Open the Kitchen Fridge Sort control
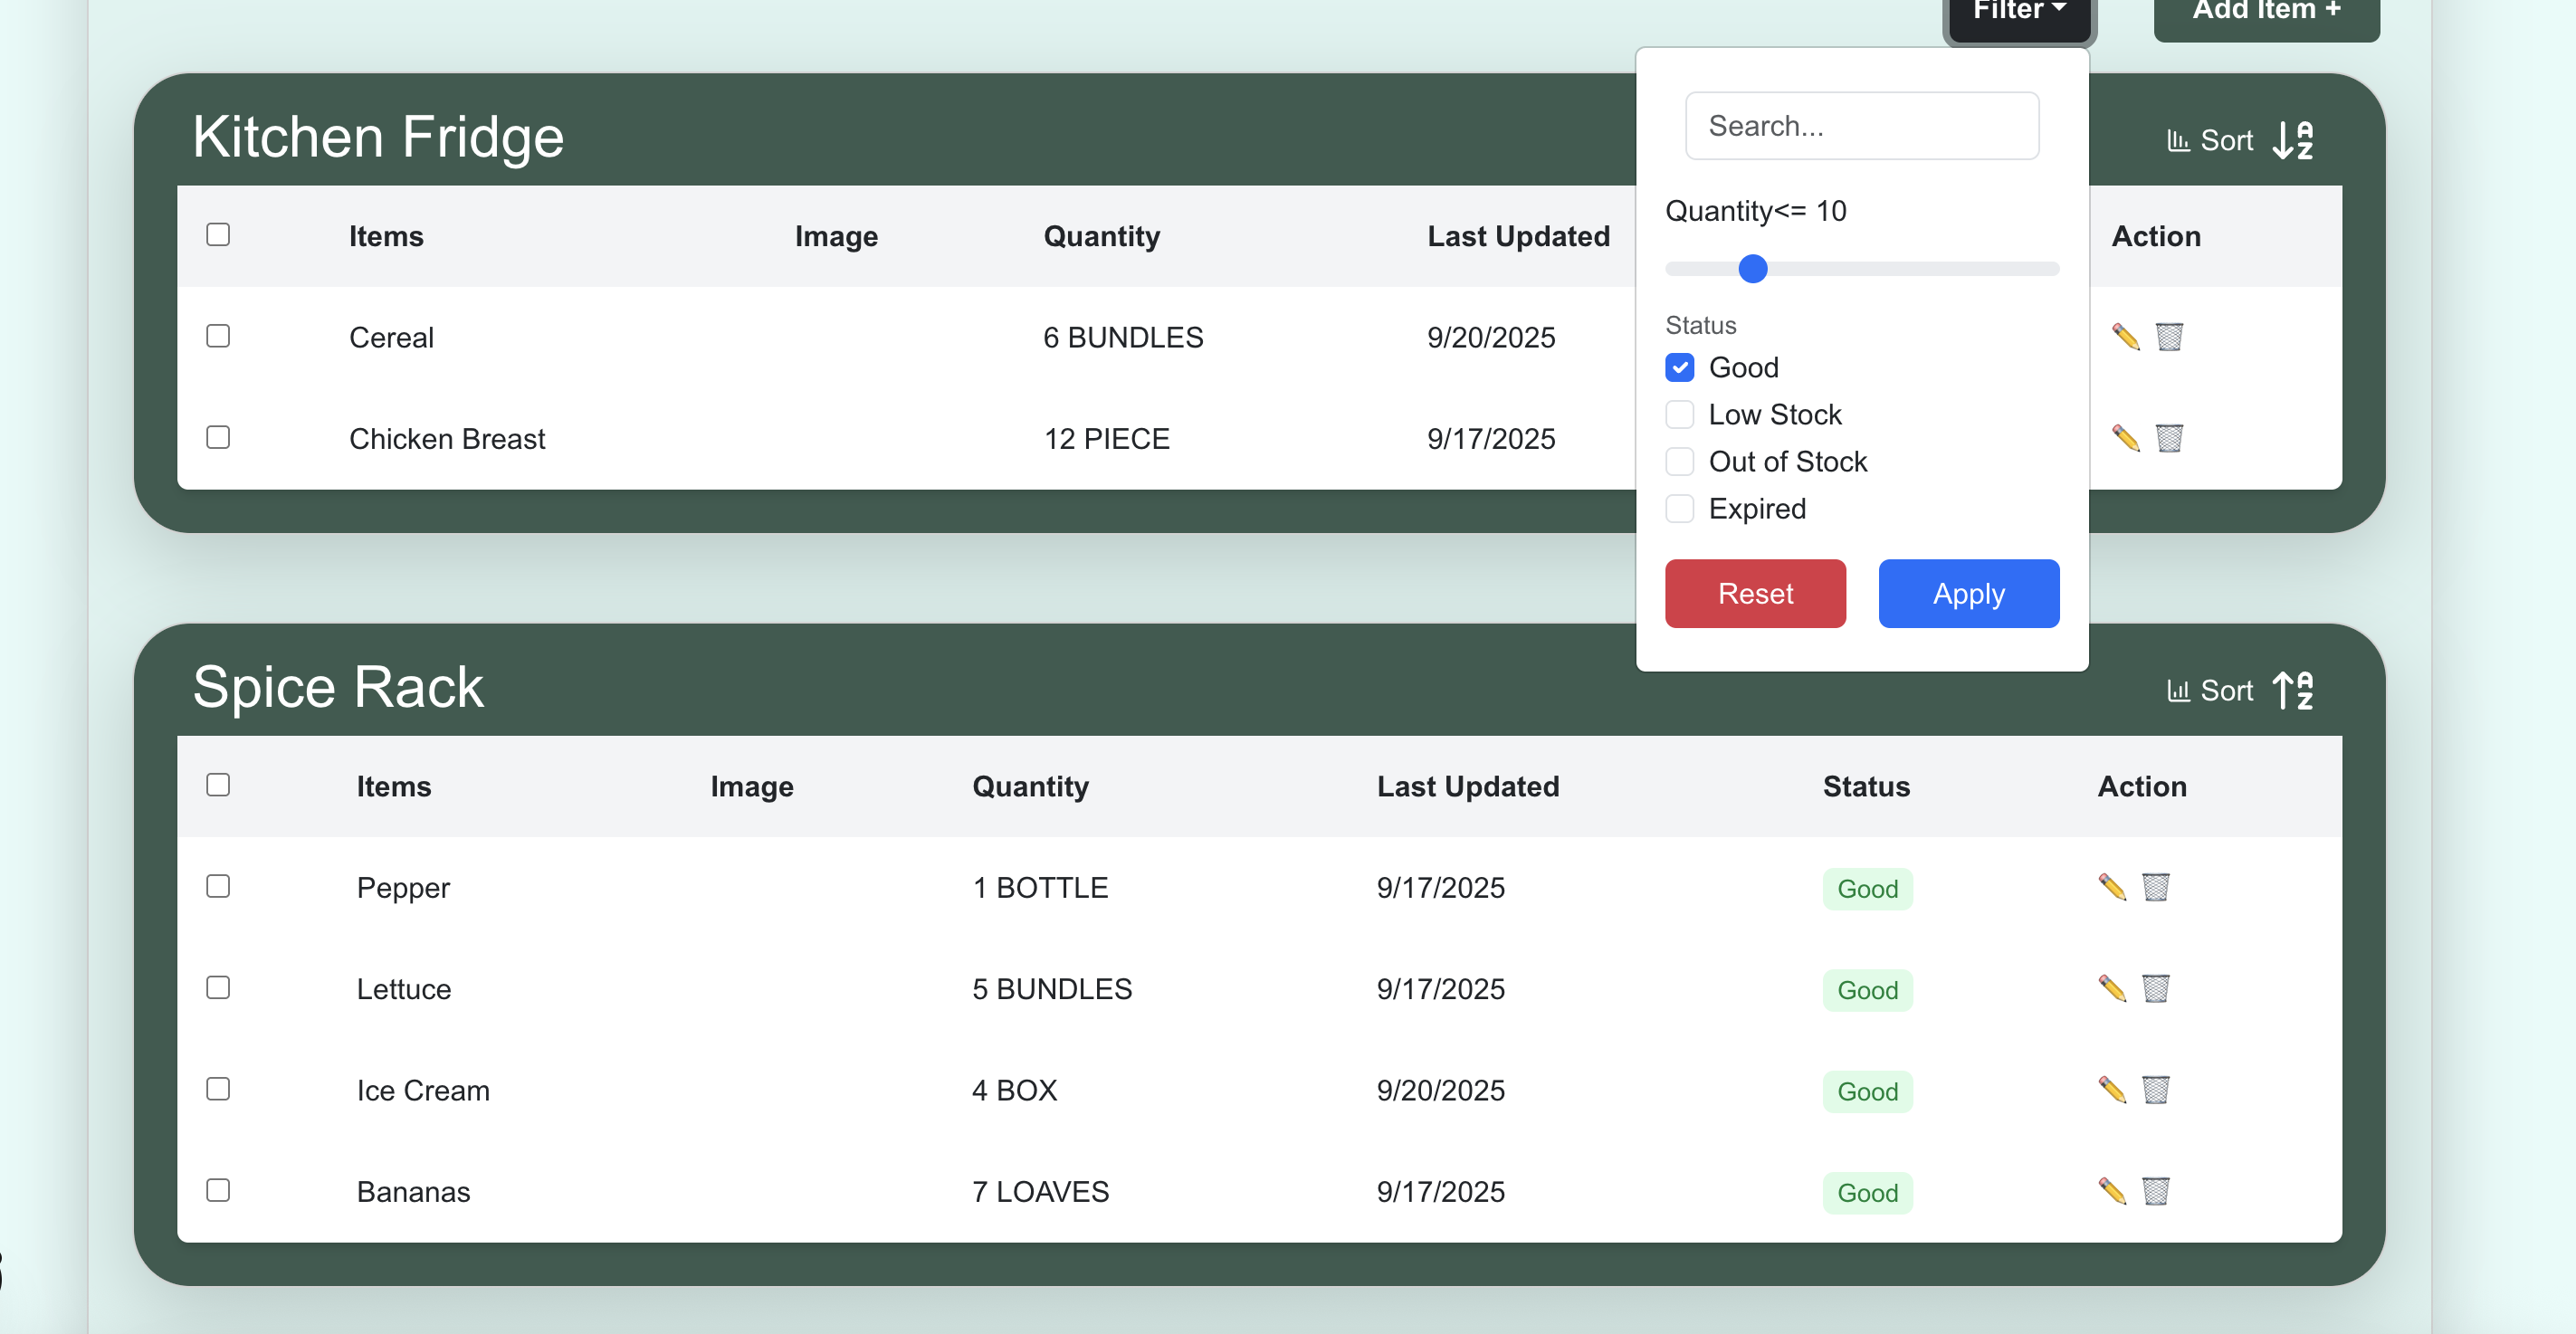The height and width of the screenshot is (1334, 2576). point(2210,141)
